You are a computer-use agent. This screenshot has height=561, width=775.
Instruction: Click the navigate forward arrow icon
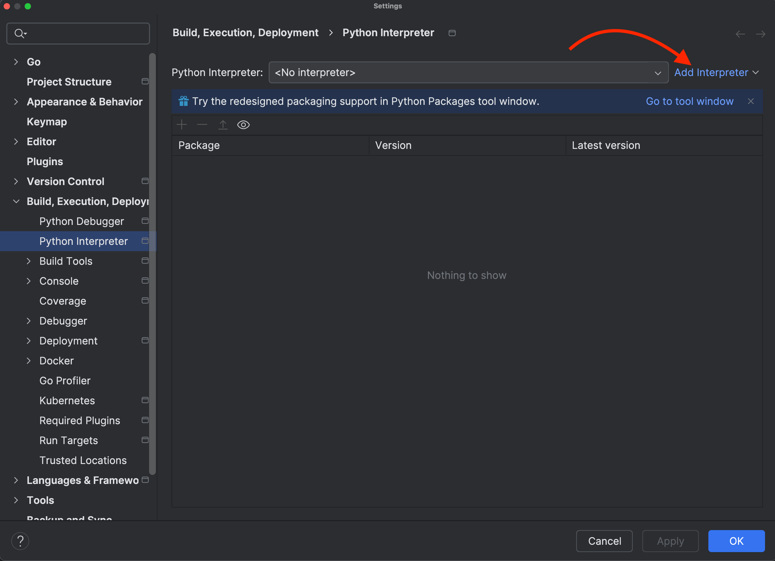pos(760,34)
